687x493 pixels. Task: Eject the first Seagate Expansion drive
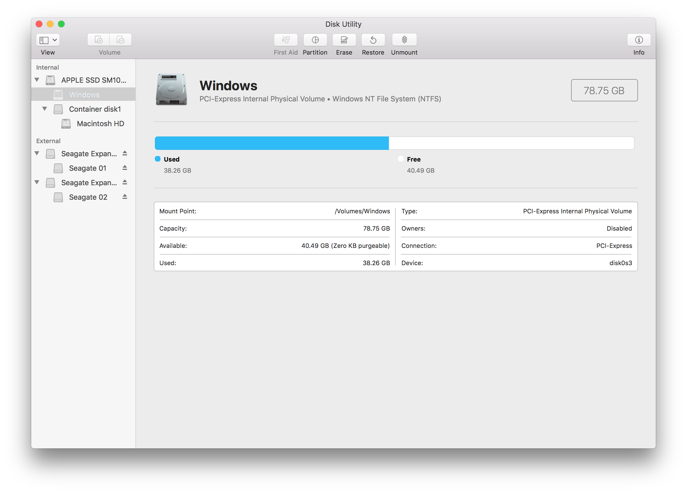125,153
